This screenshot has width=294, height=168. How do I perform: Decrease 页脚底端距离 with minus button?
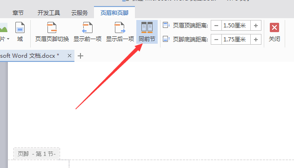click(x=216, y=40)
